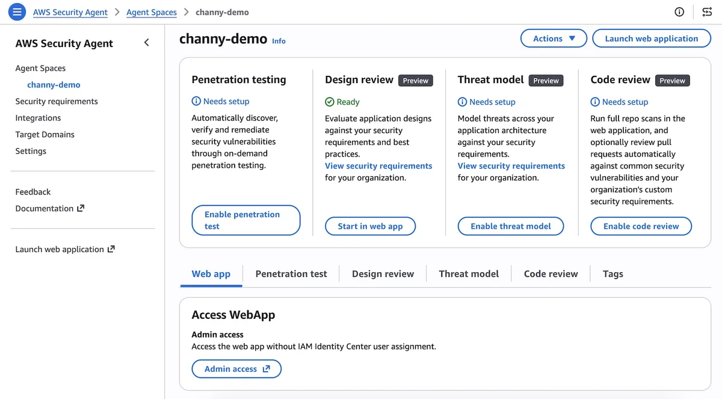
Task: Click the Admin access button
Action: point(236,369)
